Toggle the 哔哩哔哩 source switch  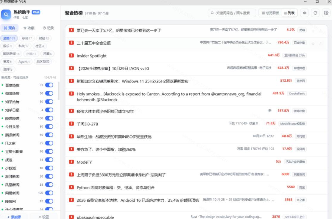pyautogui.click(x=49, y=118)
